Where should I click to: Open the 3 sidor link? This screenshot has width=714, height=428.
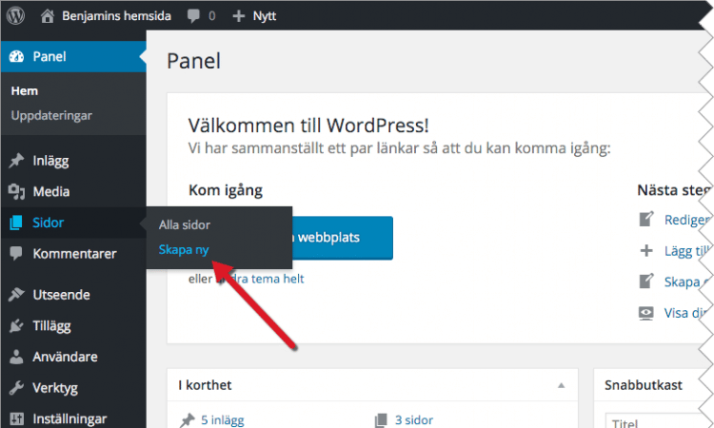point(414,419)
